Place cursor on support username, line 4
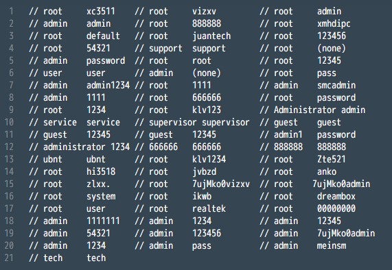Viewport: 392px width, 270px height. pyautogui.click(x=165, y=49)
